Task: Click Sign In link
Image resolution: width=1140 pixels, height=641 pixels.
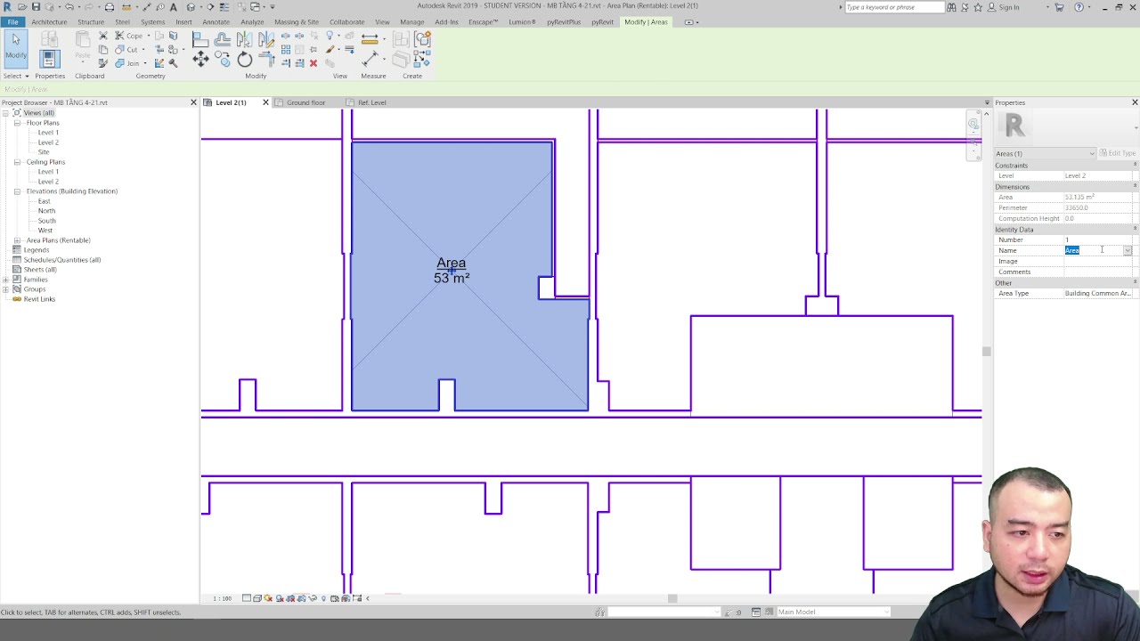Action: coord(1009,7)
